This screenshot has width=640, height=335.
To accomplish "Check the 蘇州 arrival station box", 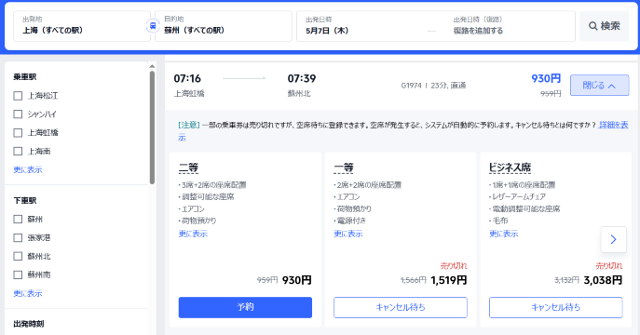I will click(x=18, y=220).
